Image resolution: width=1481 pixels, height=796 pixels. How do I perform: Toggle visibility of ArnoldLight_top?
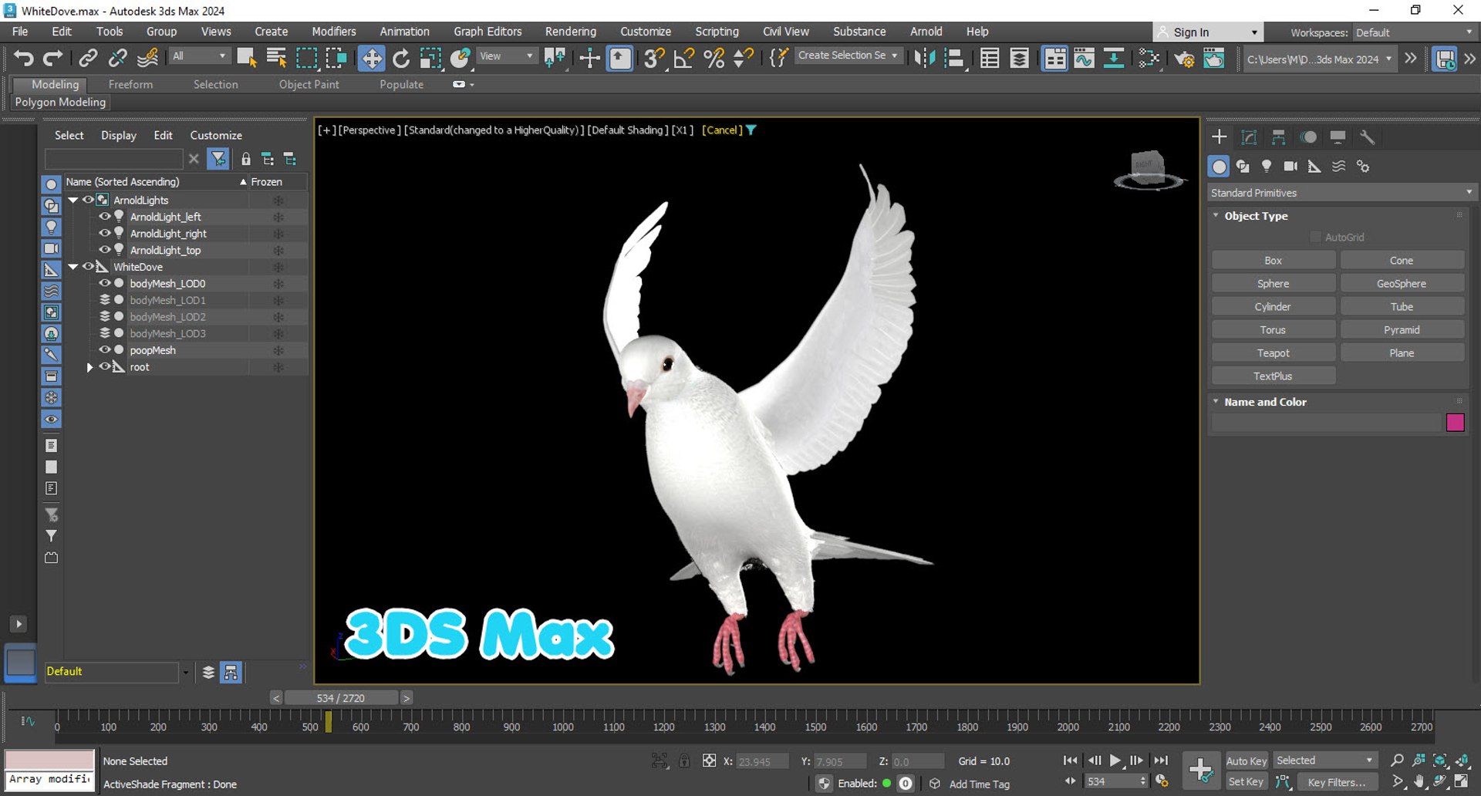click(104, 250)
